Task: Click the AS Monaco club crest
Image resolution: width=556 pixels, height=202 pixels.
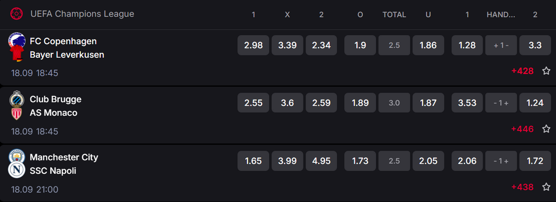Action: click(17, 113)
